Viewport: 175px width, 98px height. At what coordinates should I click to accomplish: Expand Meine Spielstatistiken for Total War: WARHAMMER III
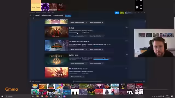pyautogui.click(x=78, y=50)
